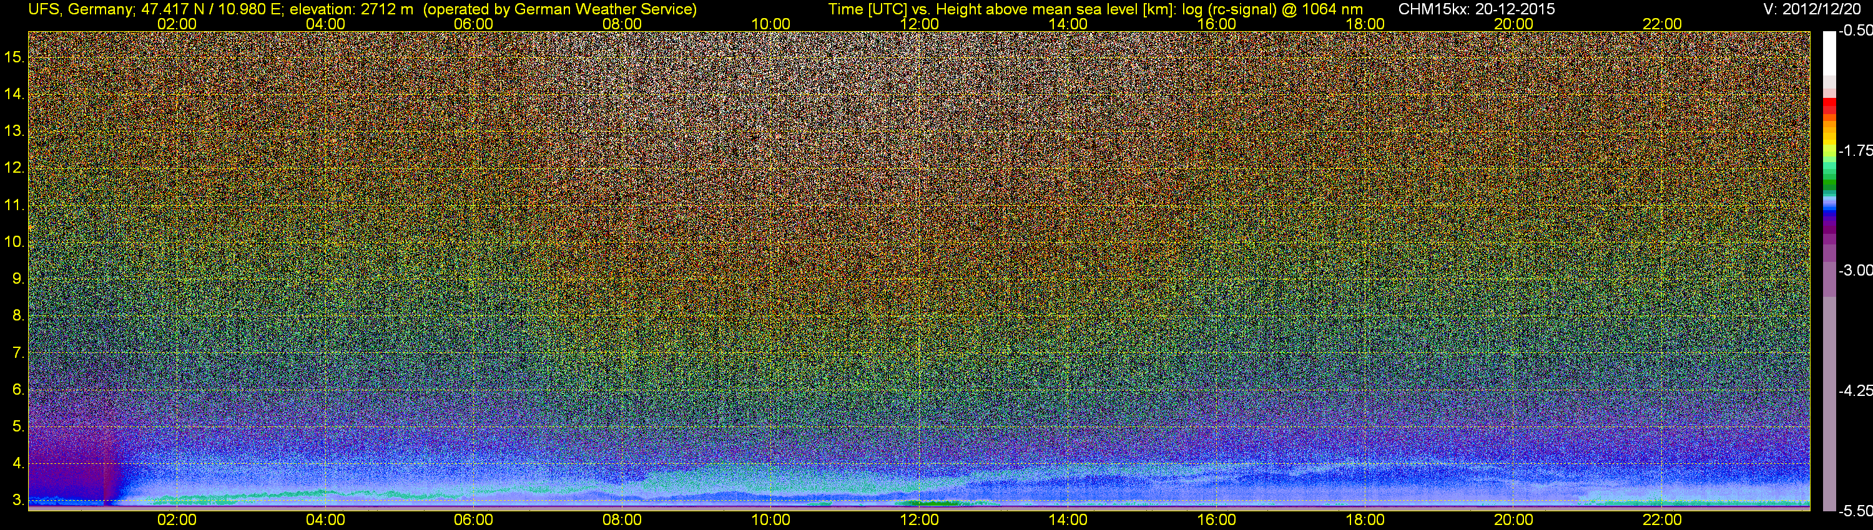The height and width of the screenshot is (530, 1873).
Task: Click the top axis time label 04:00
Action: click(325, 24)
